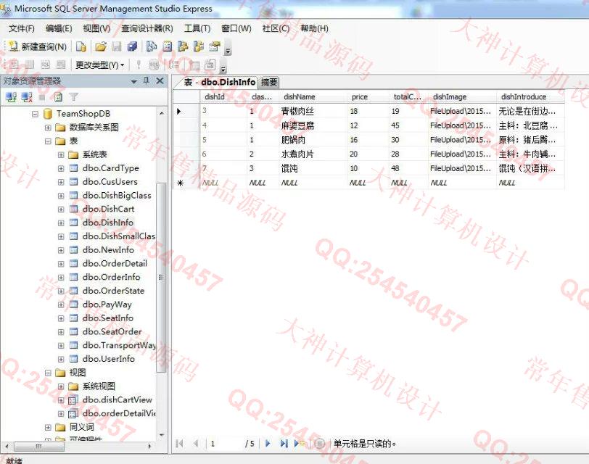This screenshot has height=464, width=589.
Task: Close the Object Explorer panel
Action: click(160, 80)
